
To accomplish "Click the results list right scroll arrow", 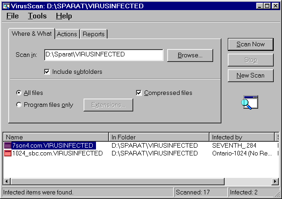I will click(x=275, y=182).
